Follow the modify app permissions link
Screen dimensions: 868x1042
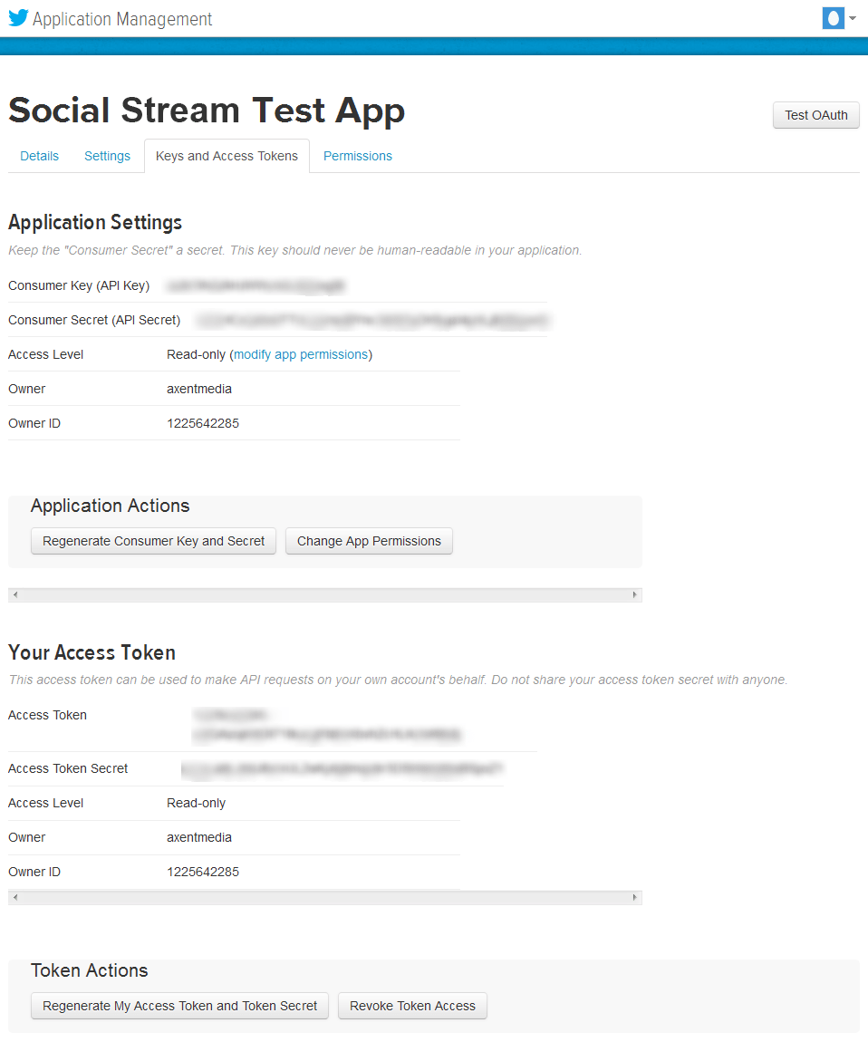pyautogui.click(x=301, y=355)
